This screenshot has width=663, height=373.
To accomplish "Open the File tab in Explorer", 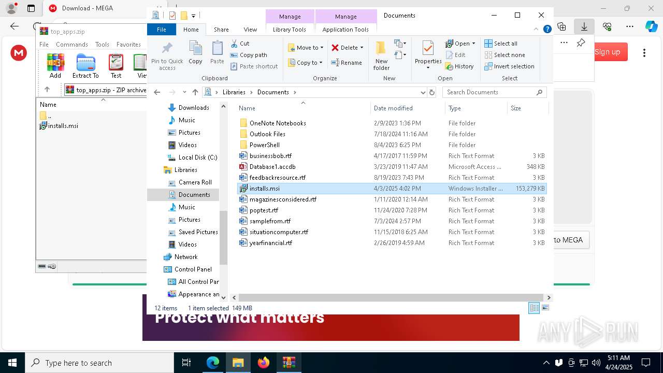I will (x=162, y=30).
